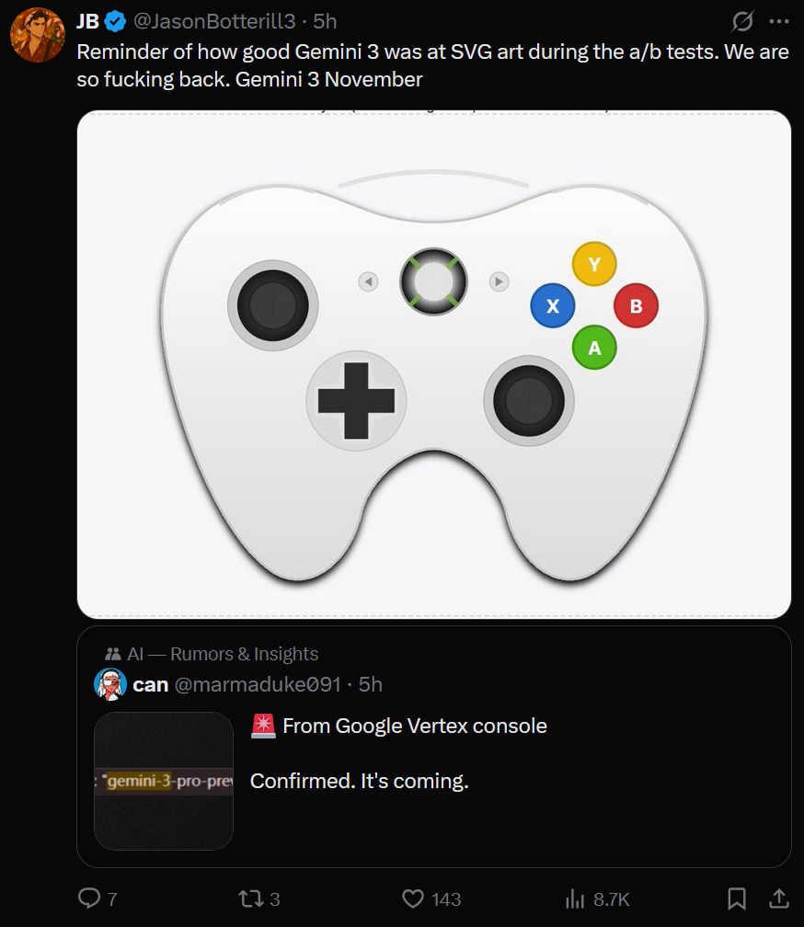Viewport: 804px width, 927px height.
Task: Like the post with heart icon
Action: [413, 898]
